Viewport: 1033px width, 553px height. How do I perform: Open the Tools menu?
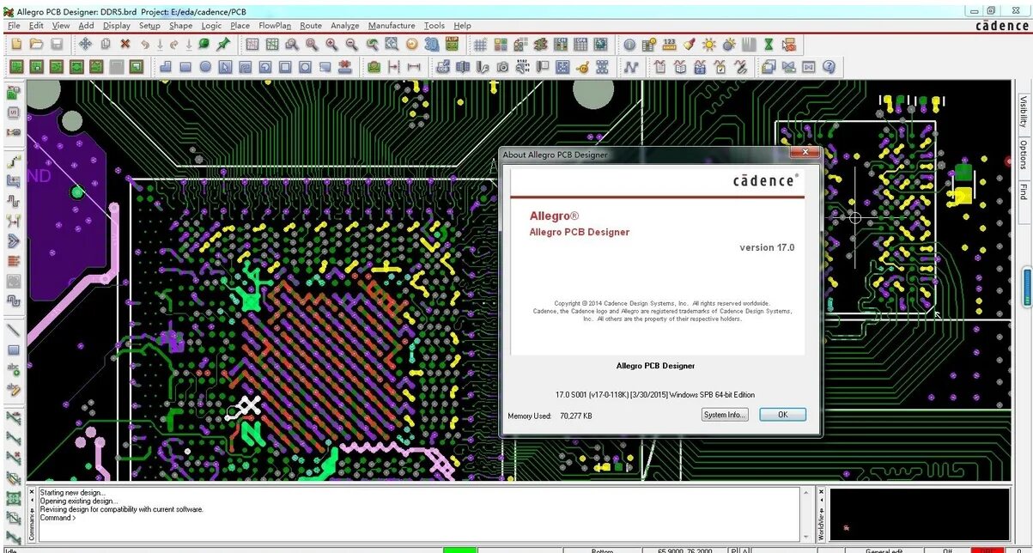coord(434,26)
